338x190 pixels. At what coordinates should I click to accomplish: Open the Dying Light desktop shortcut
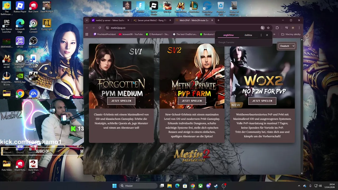[47, 25]
